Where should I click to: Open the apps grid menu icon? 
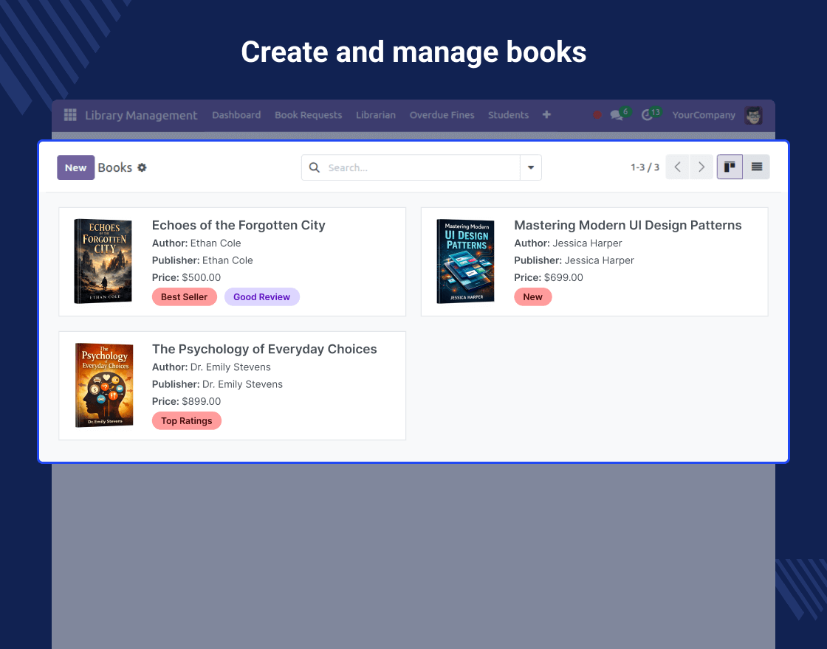70,115
